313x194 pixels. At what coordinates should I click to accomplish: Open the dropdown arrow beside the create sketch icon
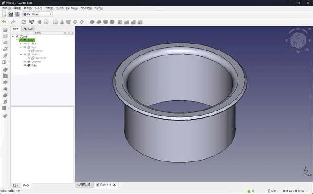(51, 22)
